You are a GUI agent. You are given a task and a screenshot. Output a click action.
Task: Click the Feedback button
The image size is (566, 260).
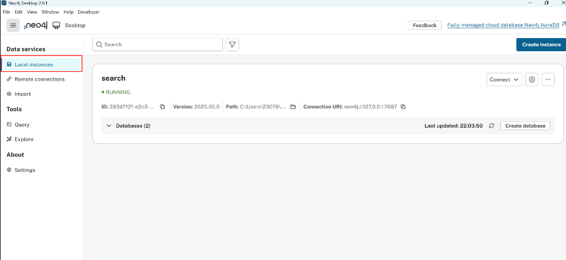point(424,25)
